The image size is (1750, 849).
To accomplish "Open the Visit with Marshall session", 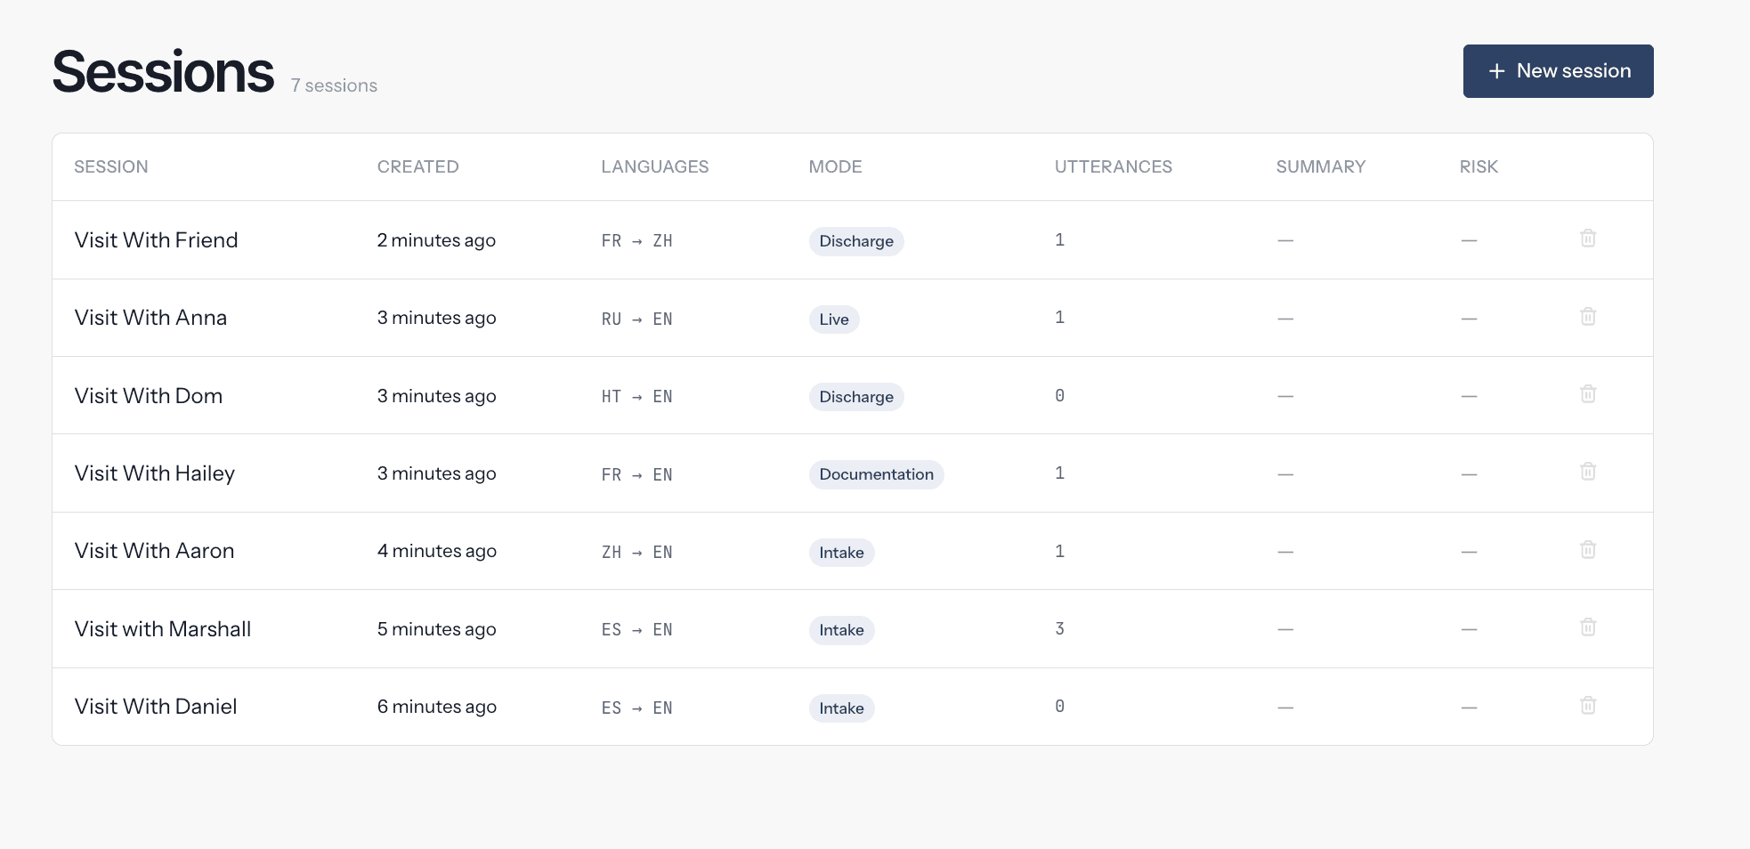I will (163, 629).
